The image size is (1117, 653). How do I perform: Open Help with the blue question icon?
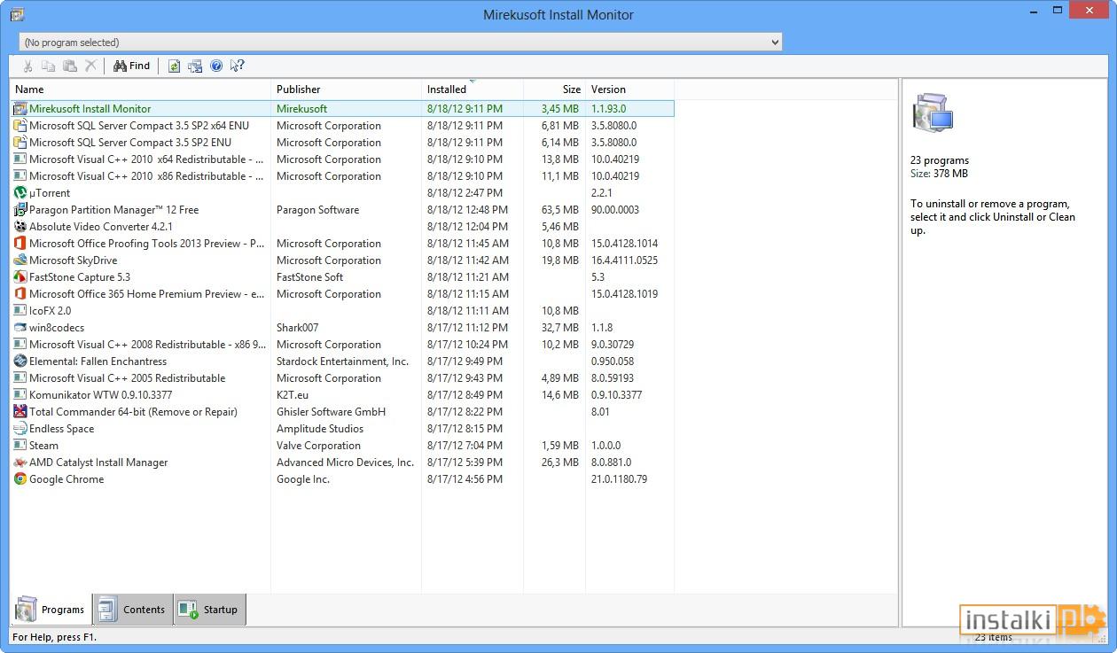[216, 66]
